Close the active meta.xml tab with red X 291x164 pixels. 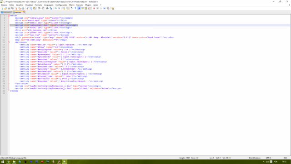pyautogui.click(x=24, y=12)
